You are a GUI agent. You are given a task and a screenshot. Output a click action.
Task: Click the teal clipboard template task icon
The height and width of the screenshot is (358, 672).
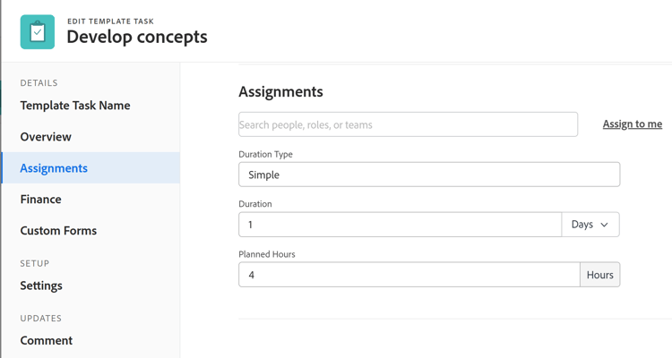(38, 32)
